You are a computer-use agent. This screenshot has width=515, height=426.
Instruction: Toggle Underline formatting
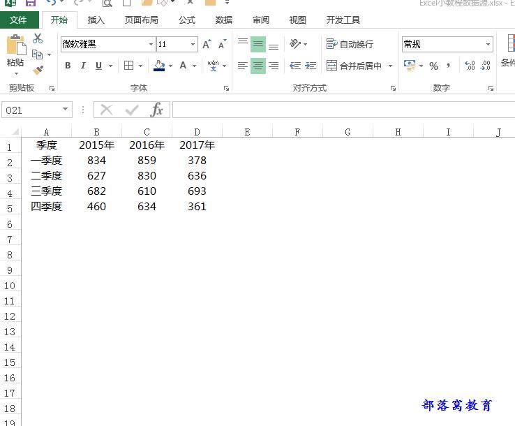click(x=98, y=66)
